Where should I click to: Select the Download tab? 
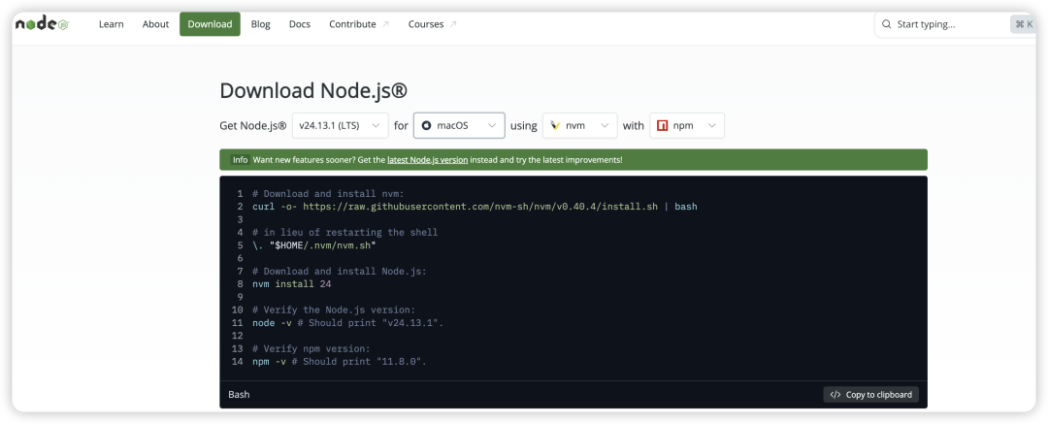pos(210,24)
